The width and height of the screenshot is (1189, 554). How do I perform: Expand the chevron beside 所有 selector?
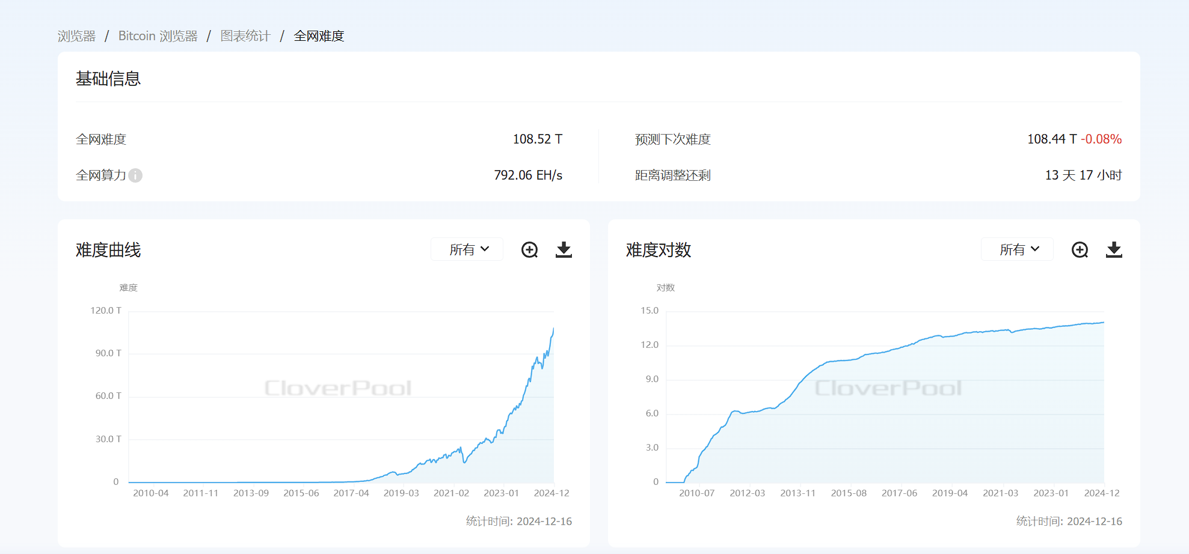click(x=485, y=249)
